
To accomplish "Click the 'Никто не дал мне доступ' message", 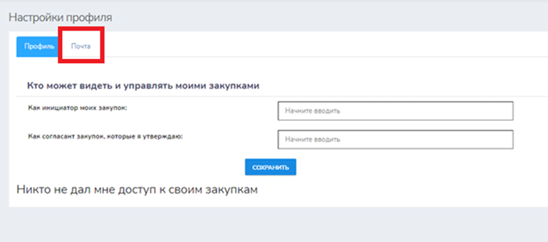I will 137,190.
